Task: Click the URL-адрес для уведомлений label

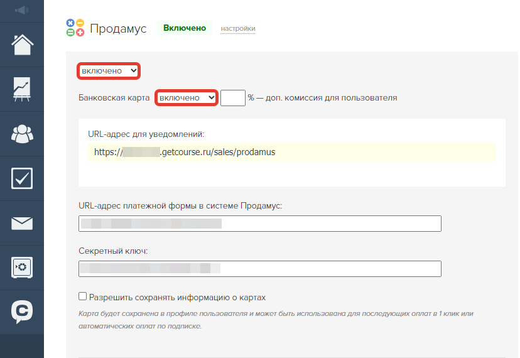Action: 146,134
